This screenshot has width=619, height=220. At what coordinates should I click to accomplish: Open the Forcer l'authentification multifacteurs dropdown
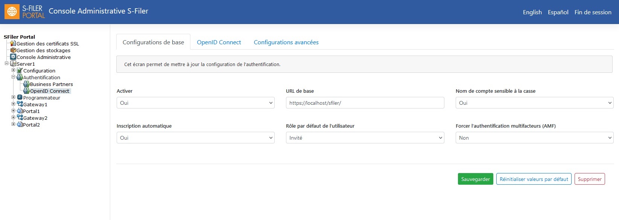coord(535,138)
